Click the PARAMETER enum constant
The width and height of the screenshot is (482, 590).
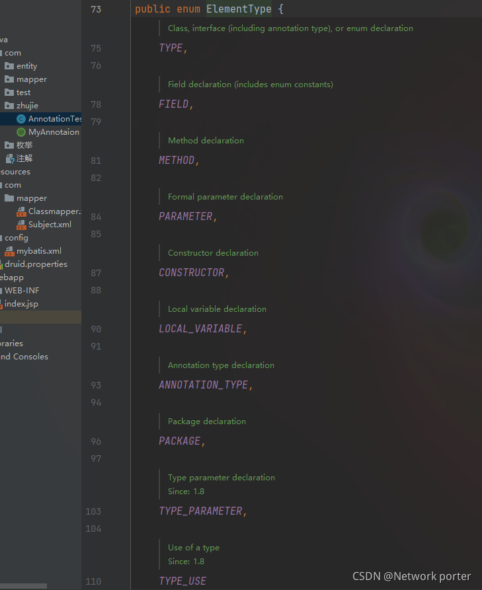coord(185,216)
